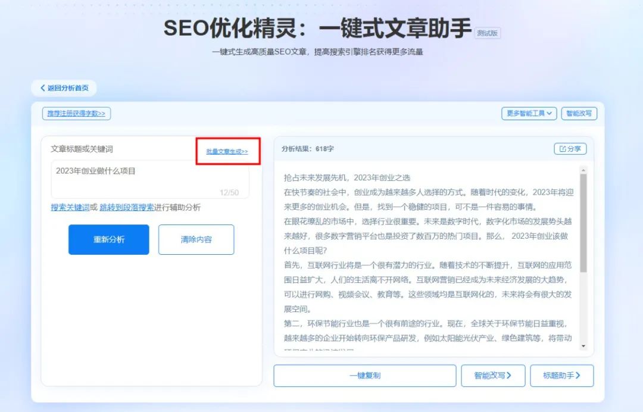Click the back chevron before 返回分析首页
Screen dimensions: 643x412
(x=42, y=88)
